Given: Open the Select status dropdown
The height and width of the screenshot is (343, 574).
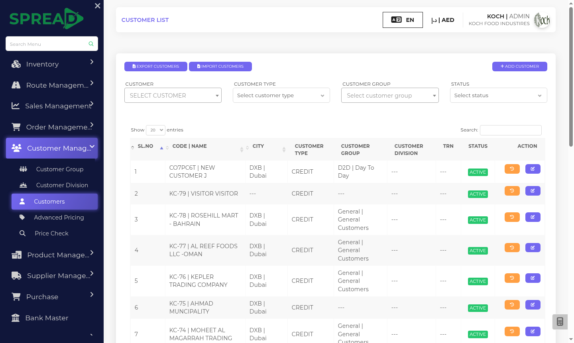Looking at the screenshot, I should pyautogui.click(x=498, y=95).
